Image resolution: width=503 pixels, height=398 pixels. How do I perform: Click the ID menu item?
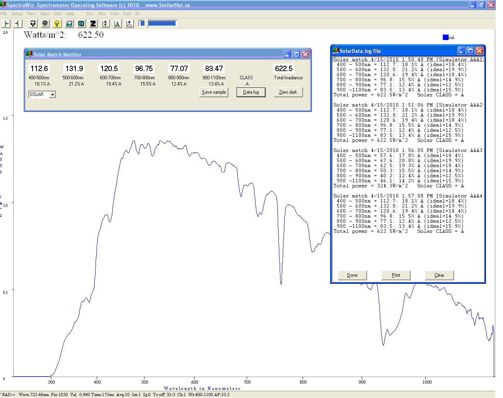137,14
